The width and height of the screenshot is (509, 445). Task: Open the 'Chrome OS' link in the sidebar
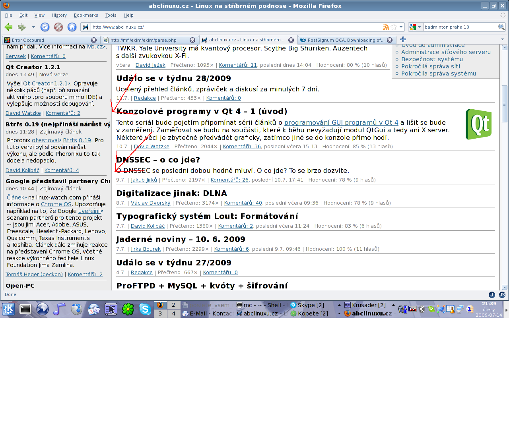tap(56, 204)
